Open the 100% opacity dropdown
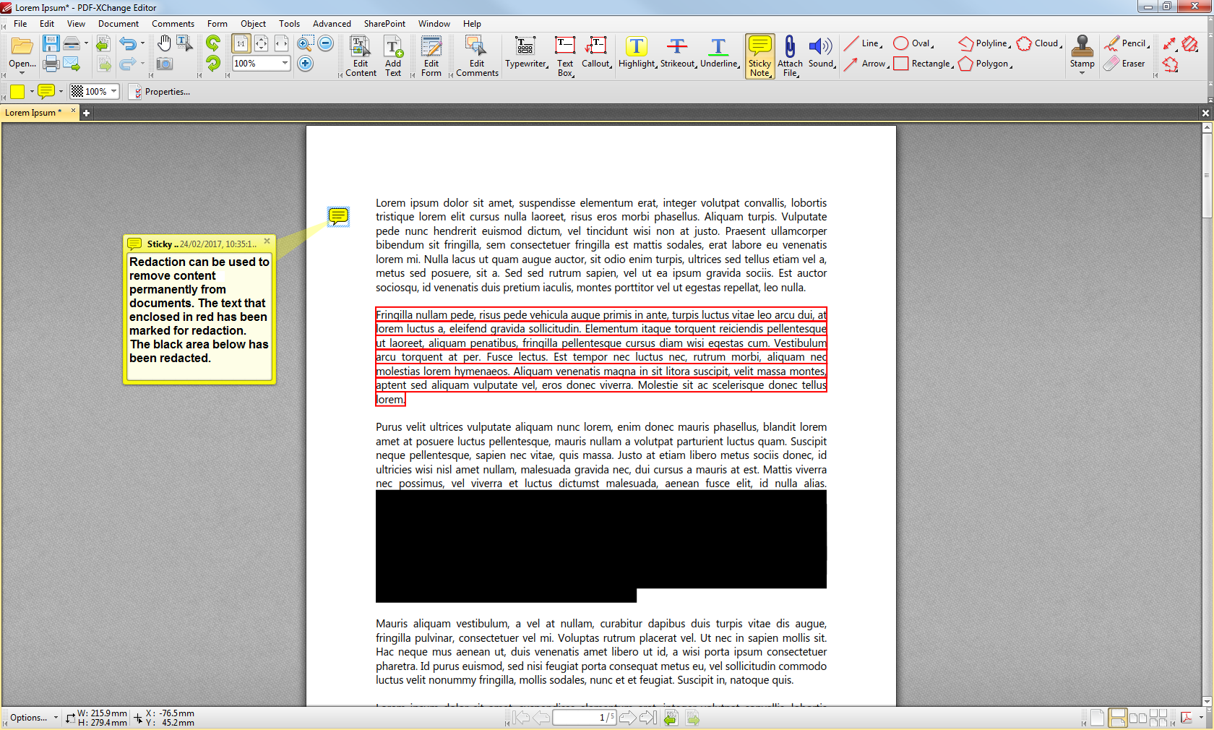Image resolution: width=1214 pixels, height=730 pixels. tap(114, 92)
